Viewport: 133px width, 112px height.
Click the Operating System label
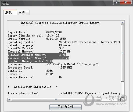tap(21, 42)
